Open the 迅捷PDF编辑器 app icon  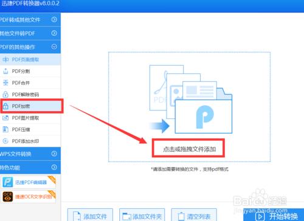tap(8, 182)
